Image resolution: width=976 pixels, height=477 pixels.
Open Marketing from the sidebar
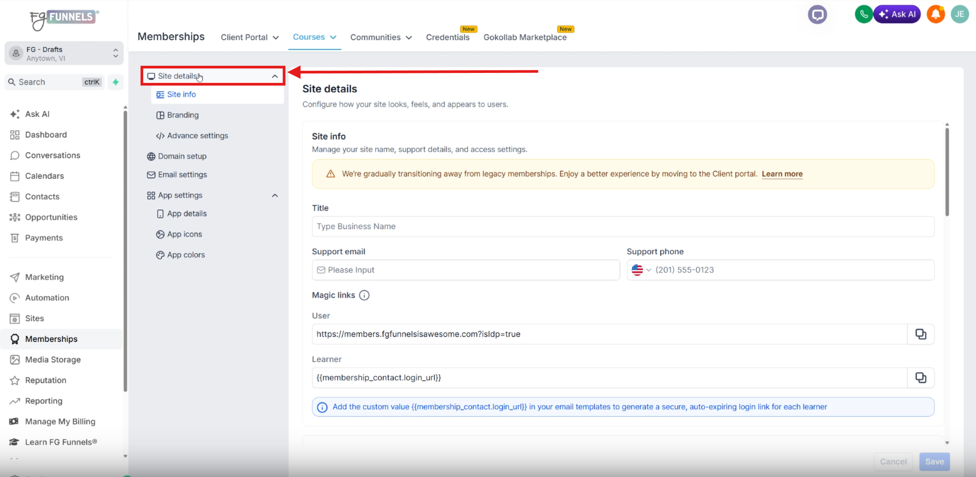[x=44, y=277]
